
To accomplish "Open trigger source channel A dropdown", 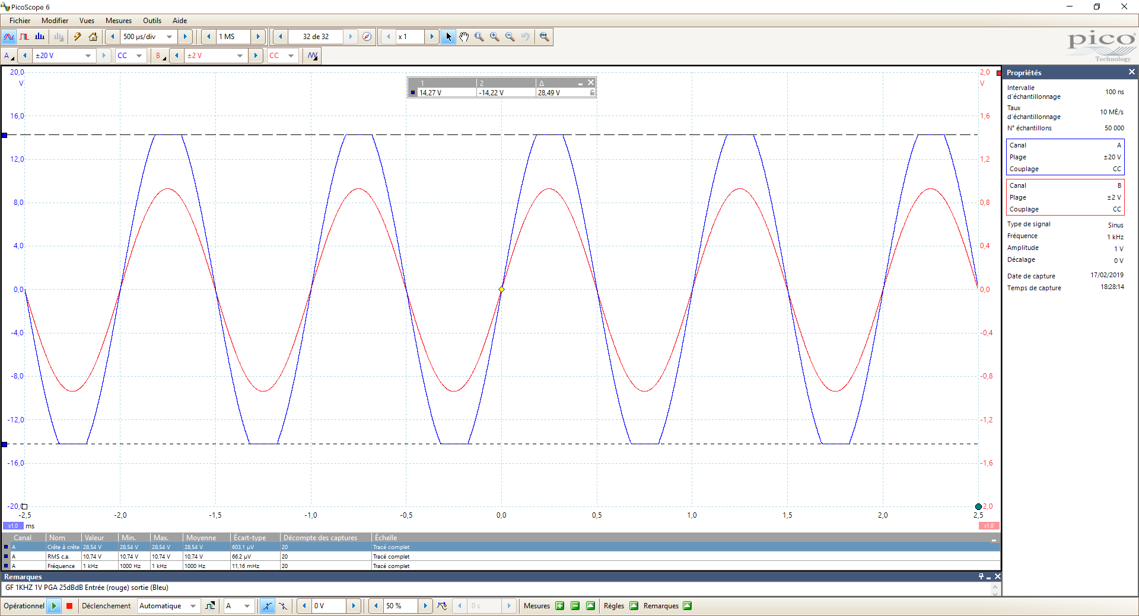I will click(x=247, y=606).
